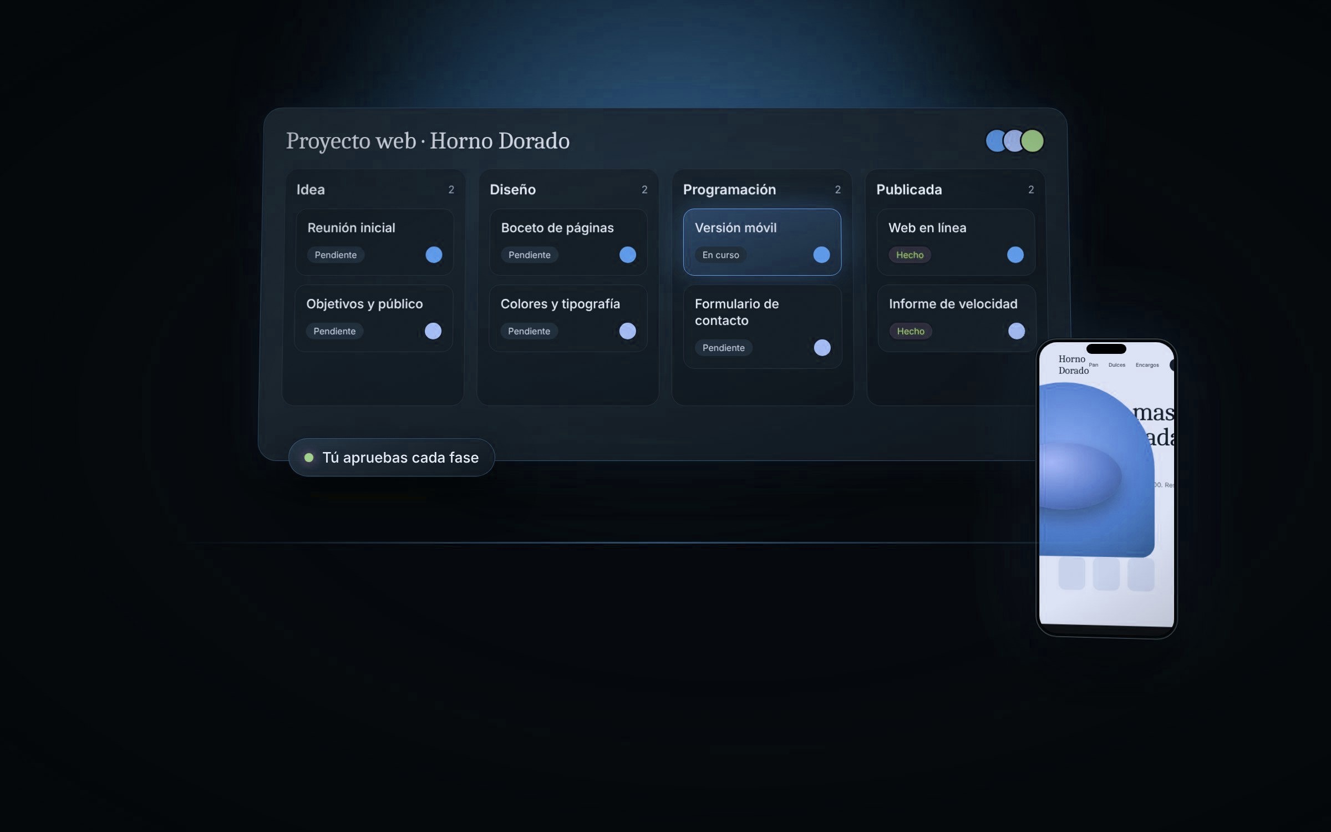The height and width of the screenshot is (832, 1331).
Task: Click Pendiente tag on Objetivos y público
Action: point(334,331)
